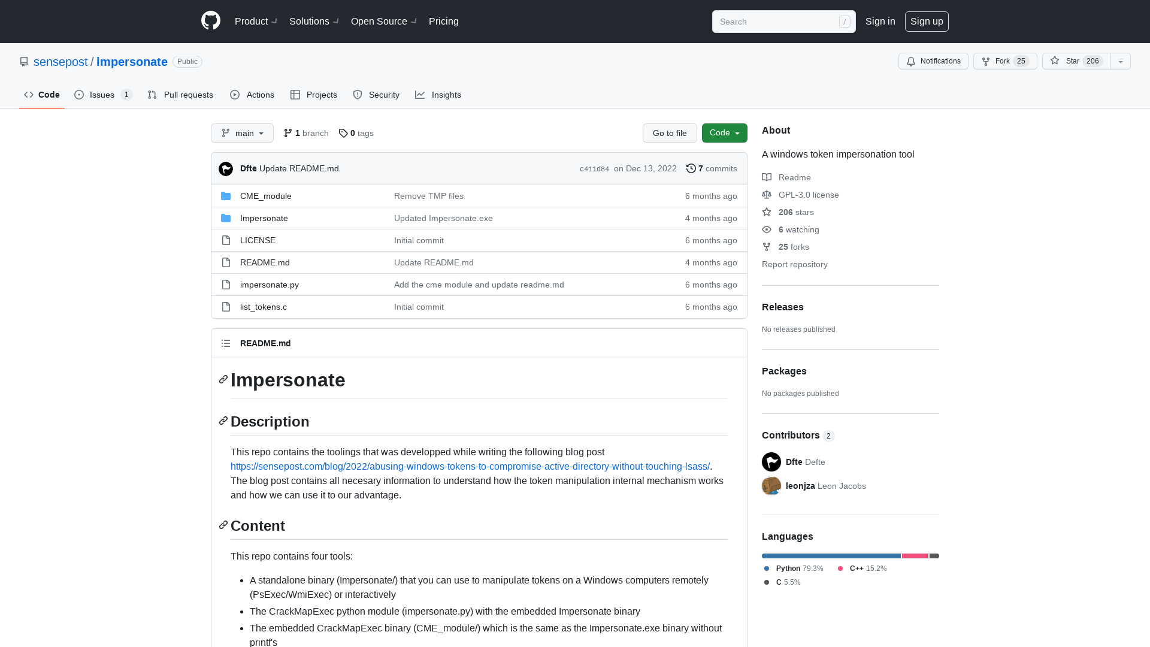Click the C++ pink segment of languages bar
Image resolution: width=1150 pixels, height=647 pixels.
coord(915,556)
